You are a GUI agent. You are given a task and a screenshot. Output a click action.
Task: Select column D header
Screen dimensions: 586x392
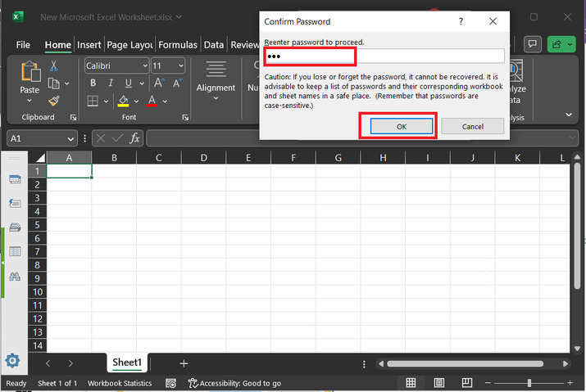click(204, 158)
